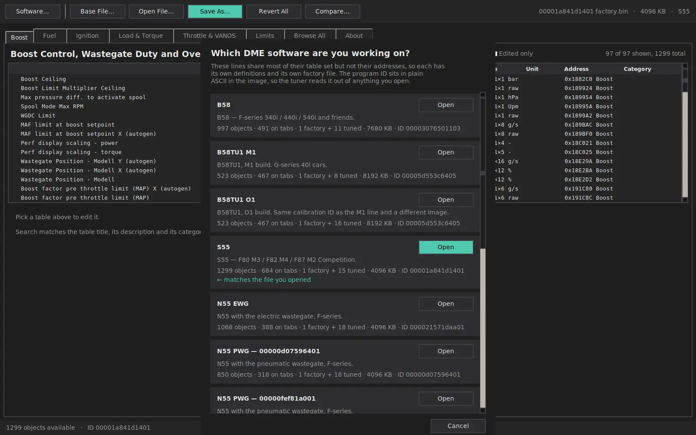Image resolution: width=696 pixels, height=435 pixels.
Task: Select Perf display scaling - power
Action: 105,143
